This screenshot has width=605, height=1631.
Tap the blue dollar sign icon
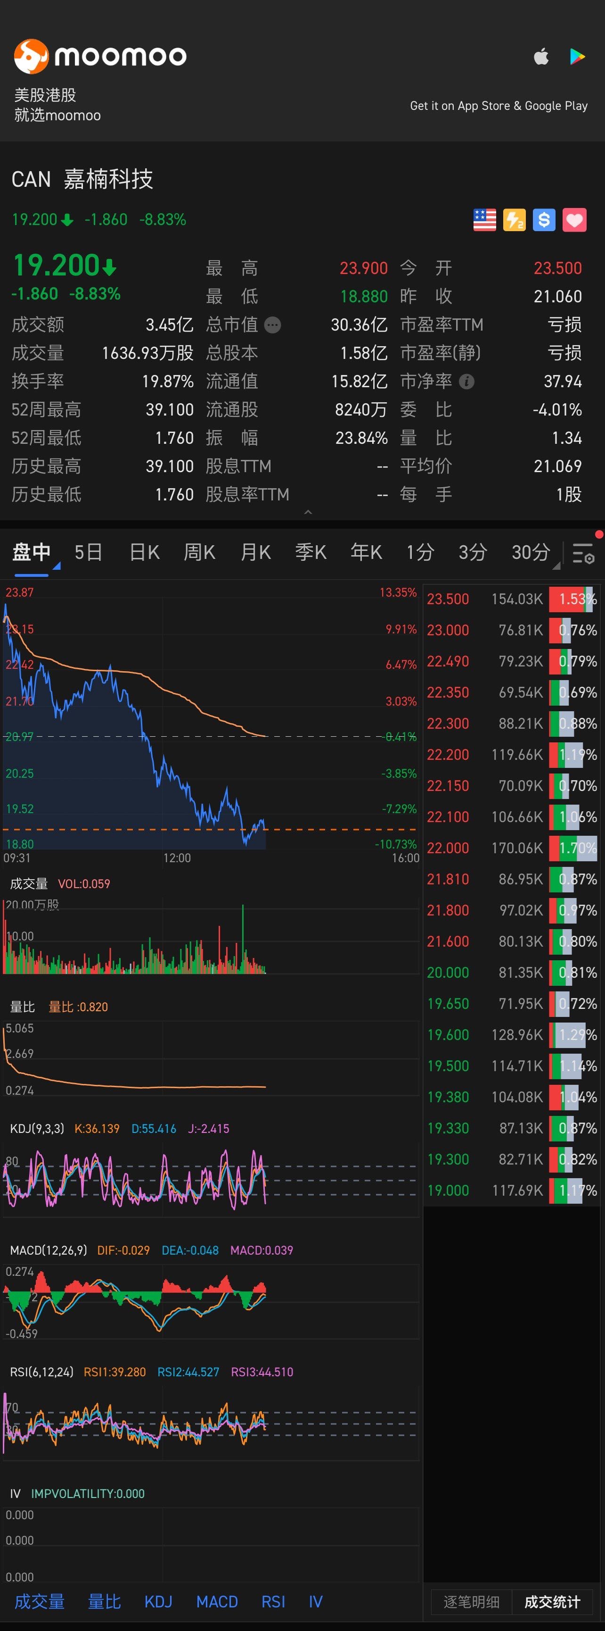pos(544,220)
